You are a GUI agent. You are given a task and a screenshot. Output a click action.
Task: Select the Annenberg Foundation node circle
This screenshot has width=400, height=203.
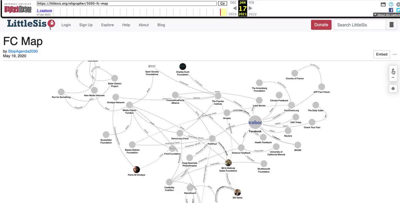click(259, 82)
